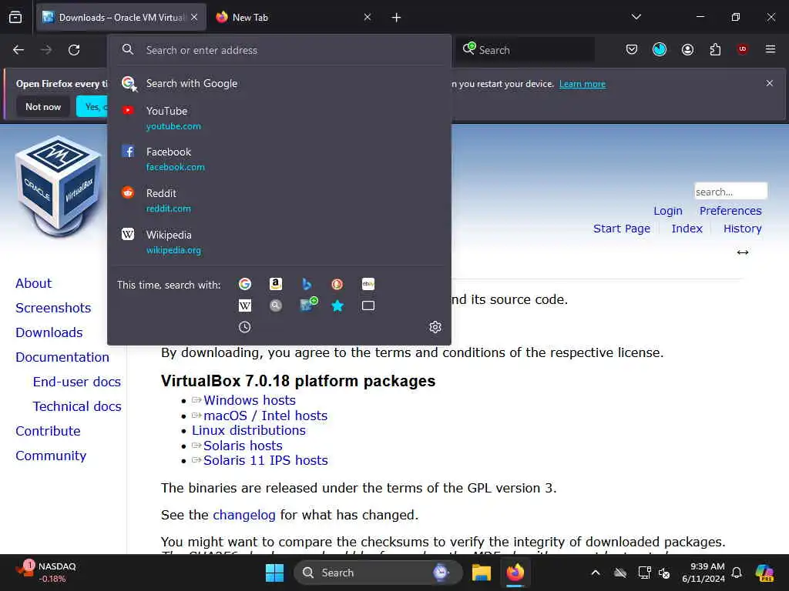Close the New Tab tab

368,17
